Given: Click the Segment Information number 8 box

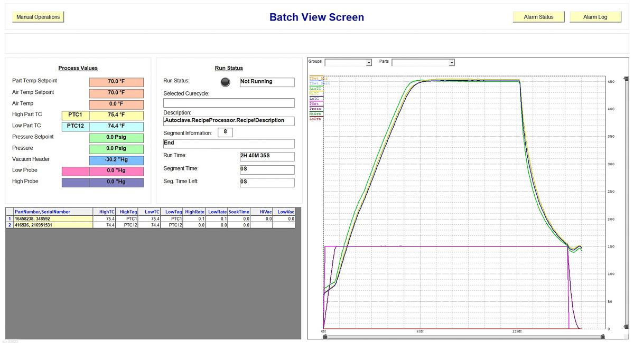Looking at the screenshot, I should click(x=225, y=132).
